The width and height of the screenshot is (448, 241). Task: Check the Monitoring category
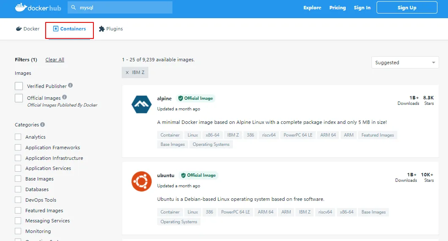18,231
